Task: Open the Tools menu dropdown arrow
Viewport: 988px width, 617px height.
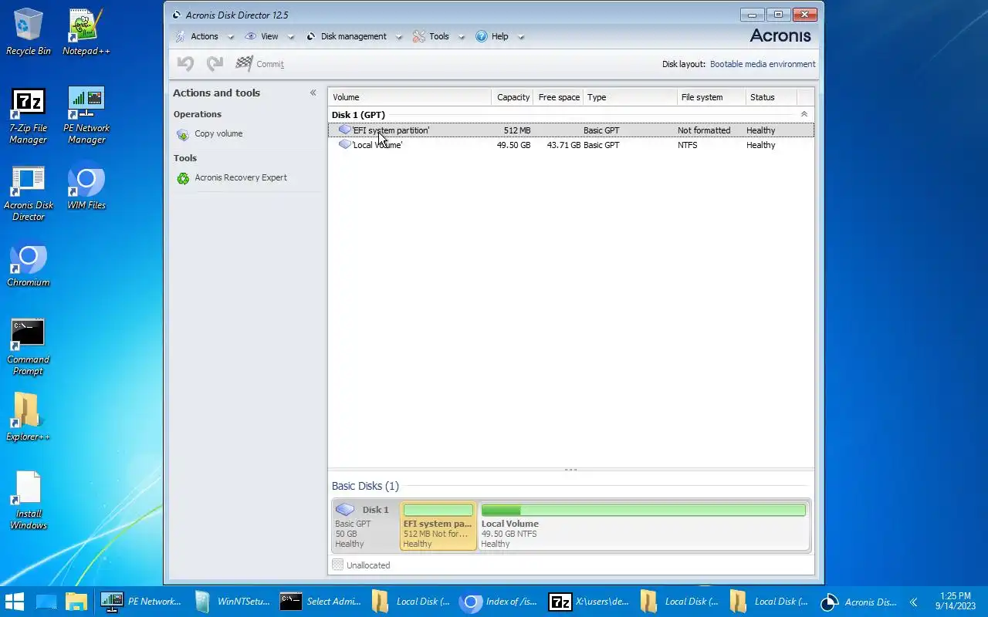Action: pyautogui.click(x=462, y=37)
